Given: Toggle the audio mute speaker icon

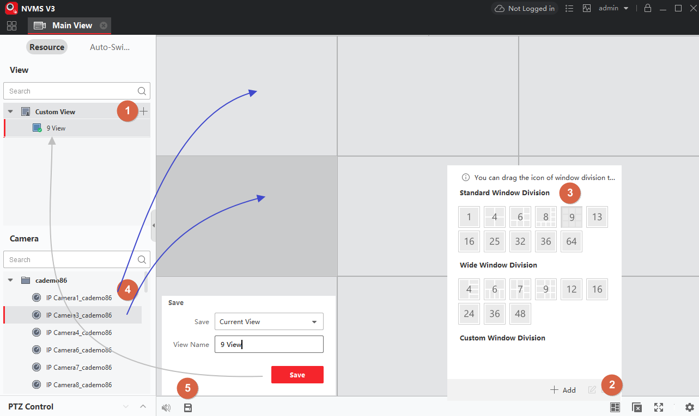Looking at the screenshot, I should pyautogui.click(x=167, y=407).
